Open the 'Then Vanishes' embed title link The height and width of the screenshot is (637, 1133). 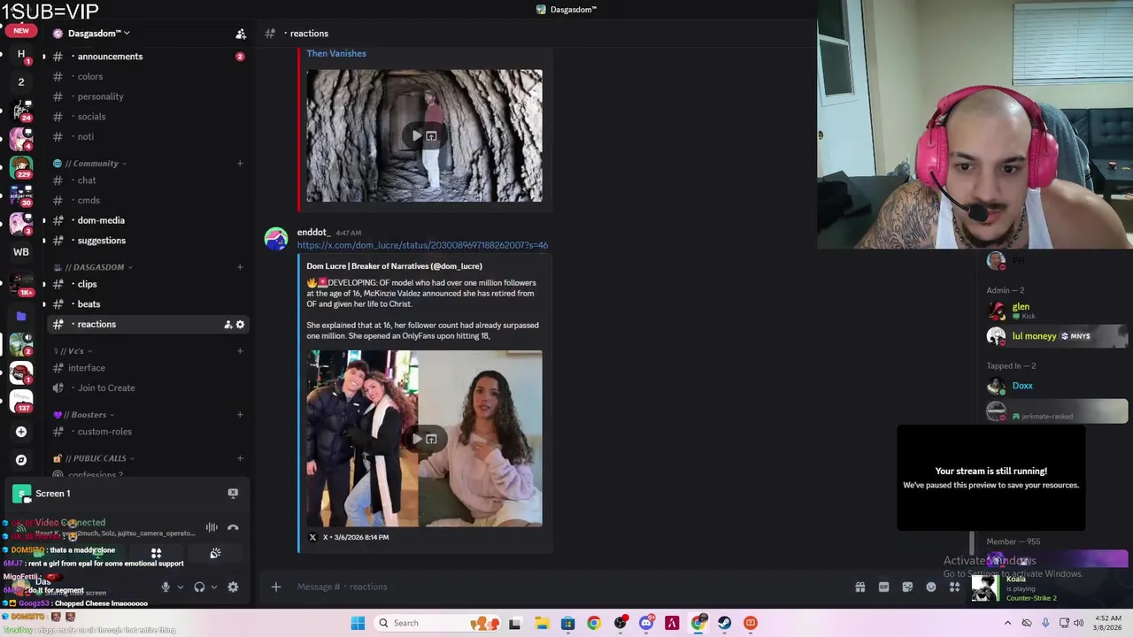point(336,53)
